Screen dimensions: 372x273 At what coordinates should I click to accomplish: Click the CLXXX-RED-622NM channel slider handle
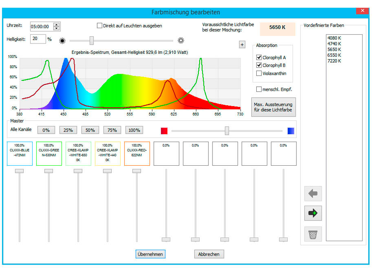tap(137, 171)
